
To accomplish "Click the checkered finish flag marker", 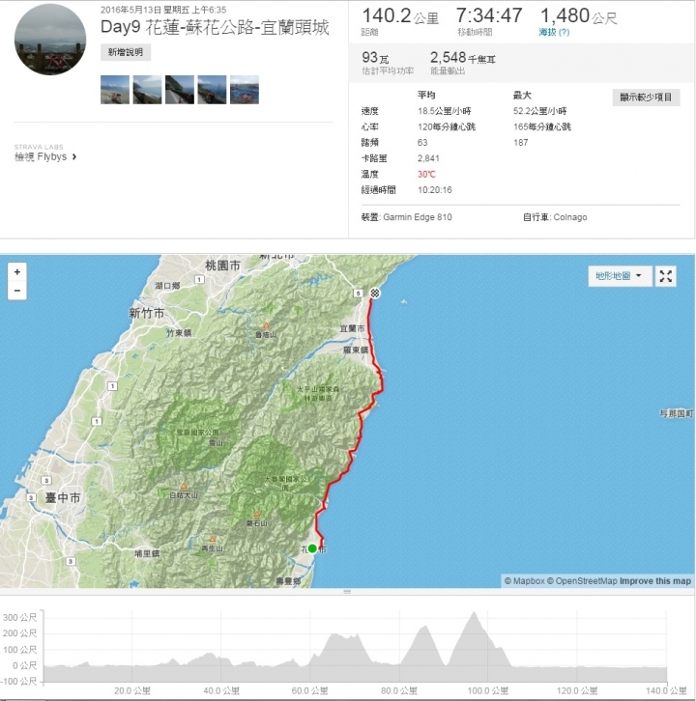I will click(375, 294).
